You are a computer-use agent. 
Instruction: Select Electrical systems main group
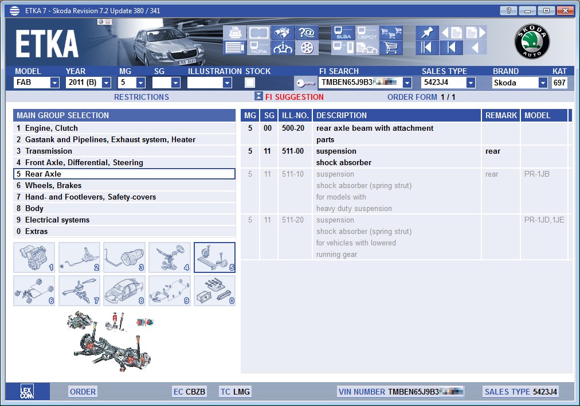124,220
